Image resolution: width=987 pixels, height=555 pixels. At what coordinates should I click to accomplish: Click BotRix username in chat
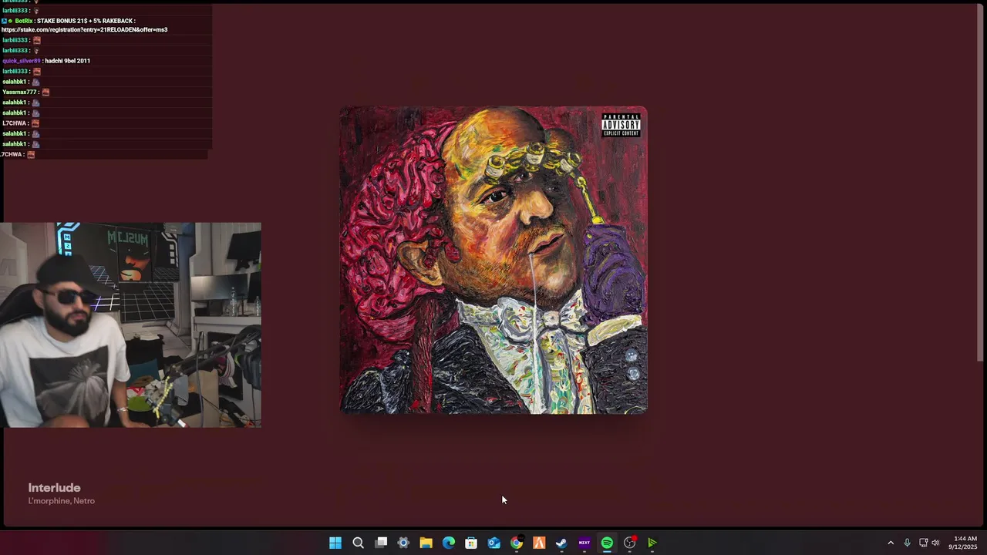23,21
